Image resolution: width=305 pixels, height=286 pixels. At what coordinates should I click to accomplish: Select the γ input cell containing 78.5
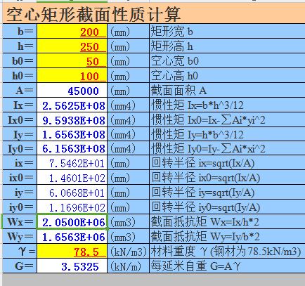[x=72, y=251]
